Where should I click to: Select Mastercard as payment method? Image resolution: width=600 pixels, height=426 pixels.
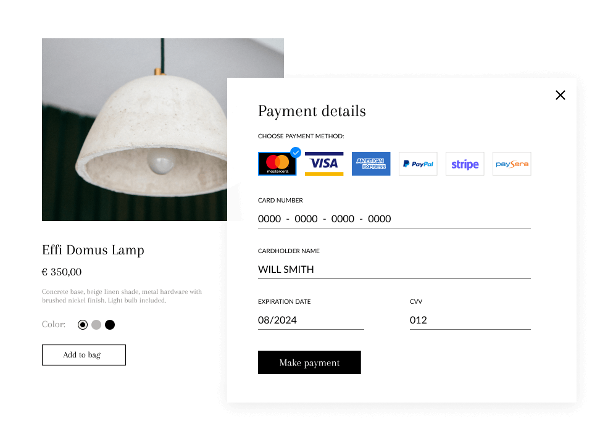coord(277,164)
